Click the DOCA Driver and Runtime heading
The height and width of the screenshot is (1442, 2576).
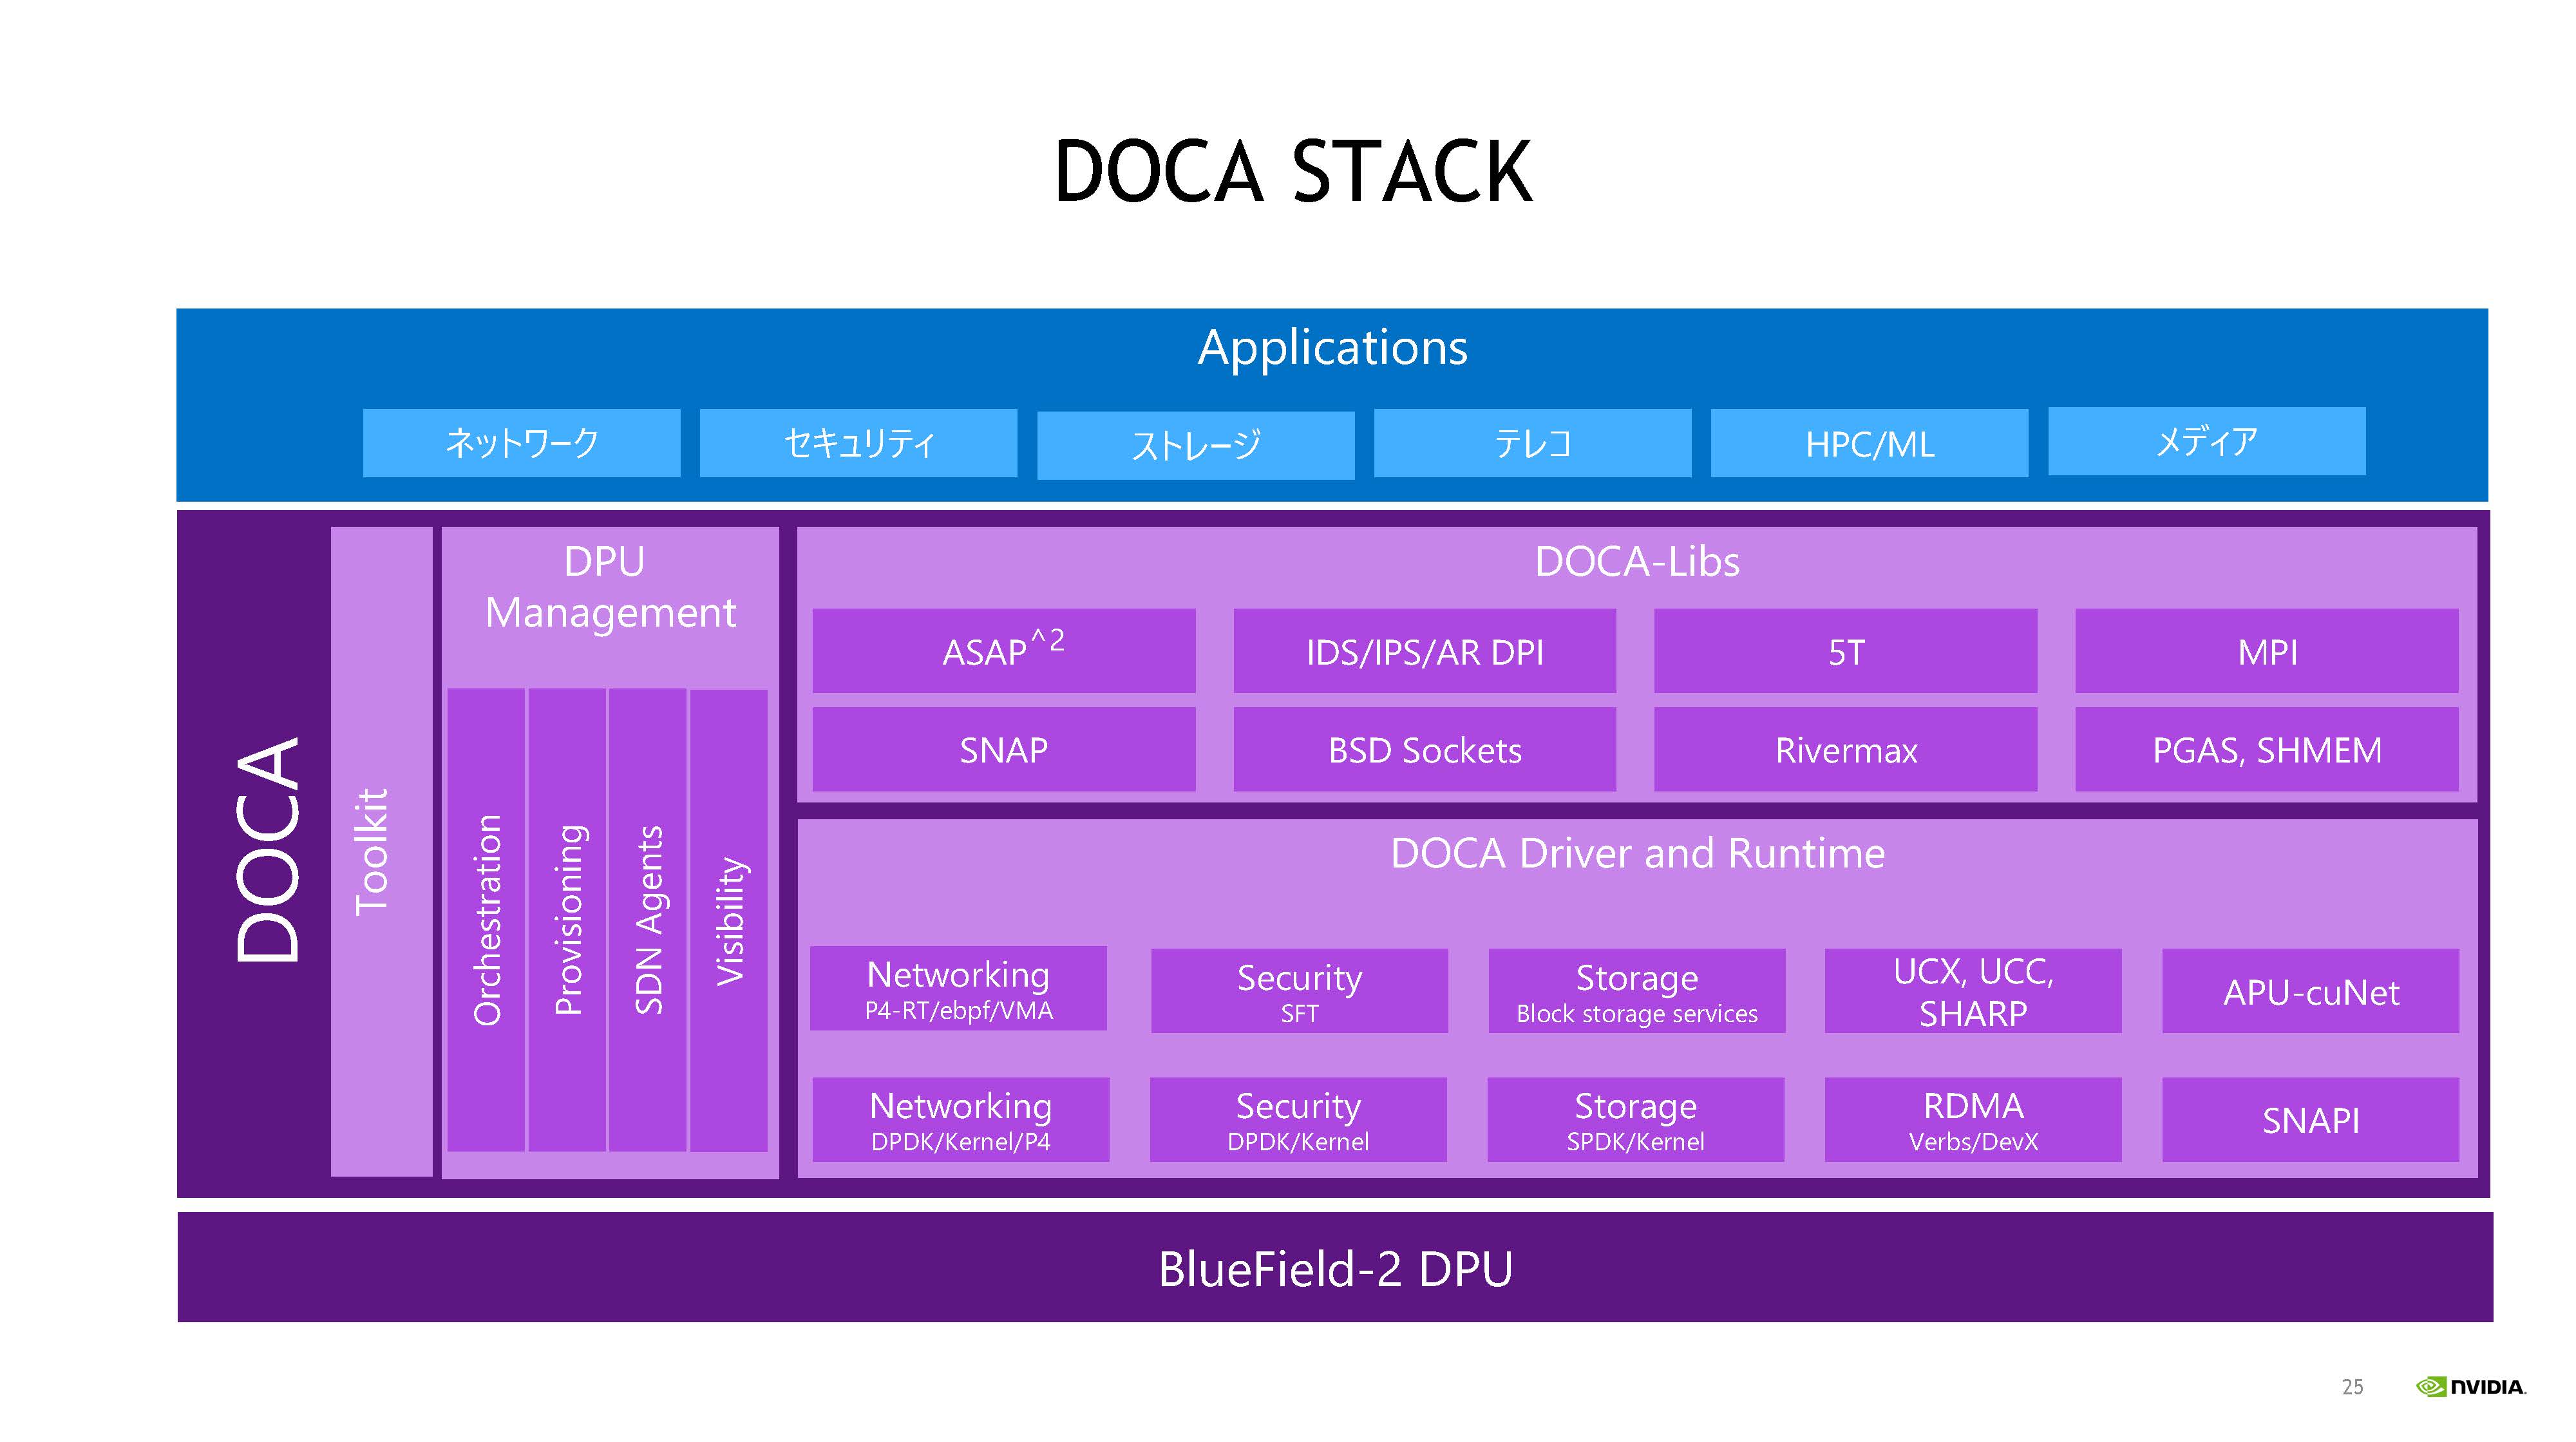[x=1637, y=854]
